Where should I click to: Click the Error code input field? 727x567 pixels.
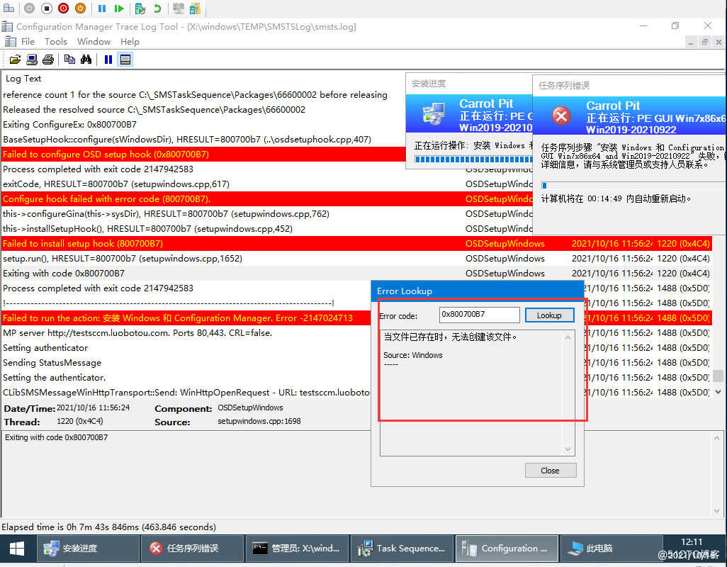(x=480, y=315)
